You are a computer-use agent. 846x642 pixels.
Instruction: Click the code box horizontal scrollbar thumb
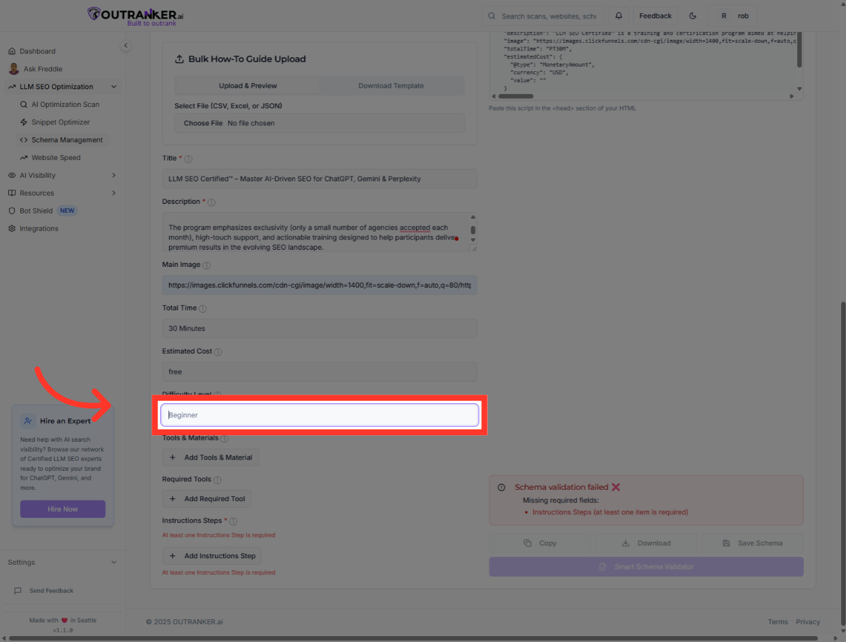click(x=516, y=96)
